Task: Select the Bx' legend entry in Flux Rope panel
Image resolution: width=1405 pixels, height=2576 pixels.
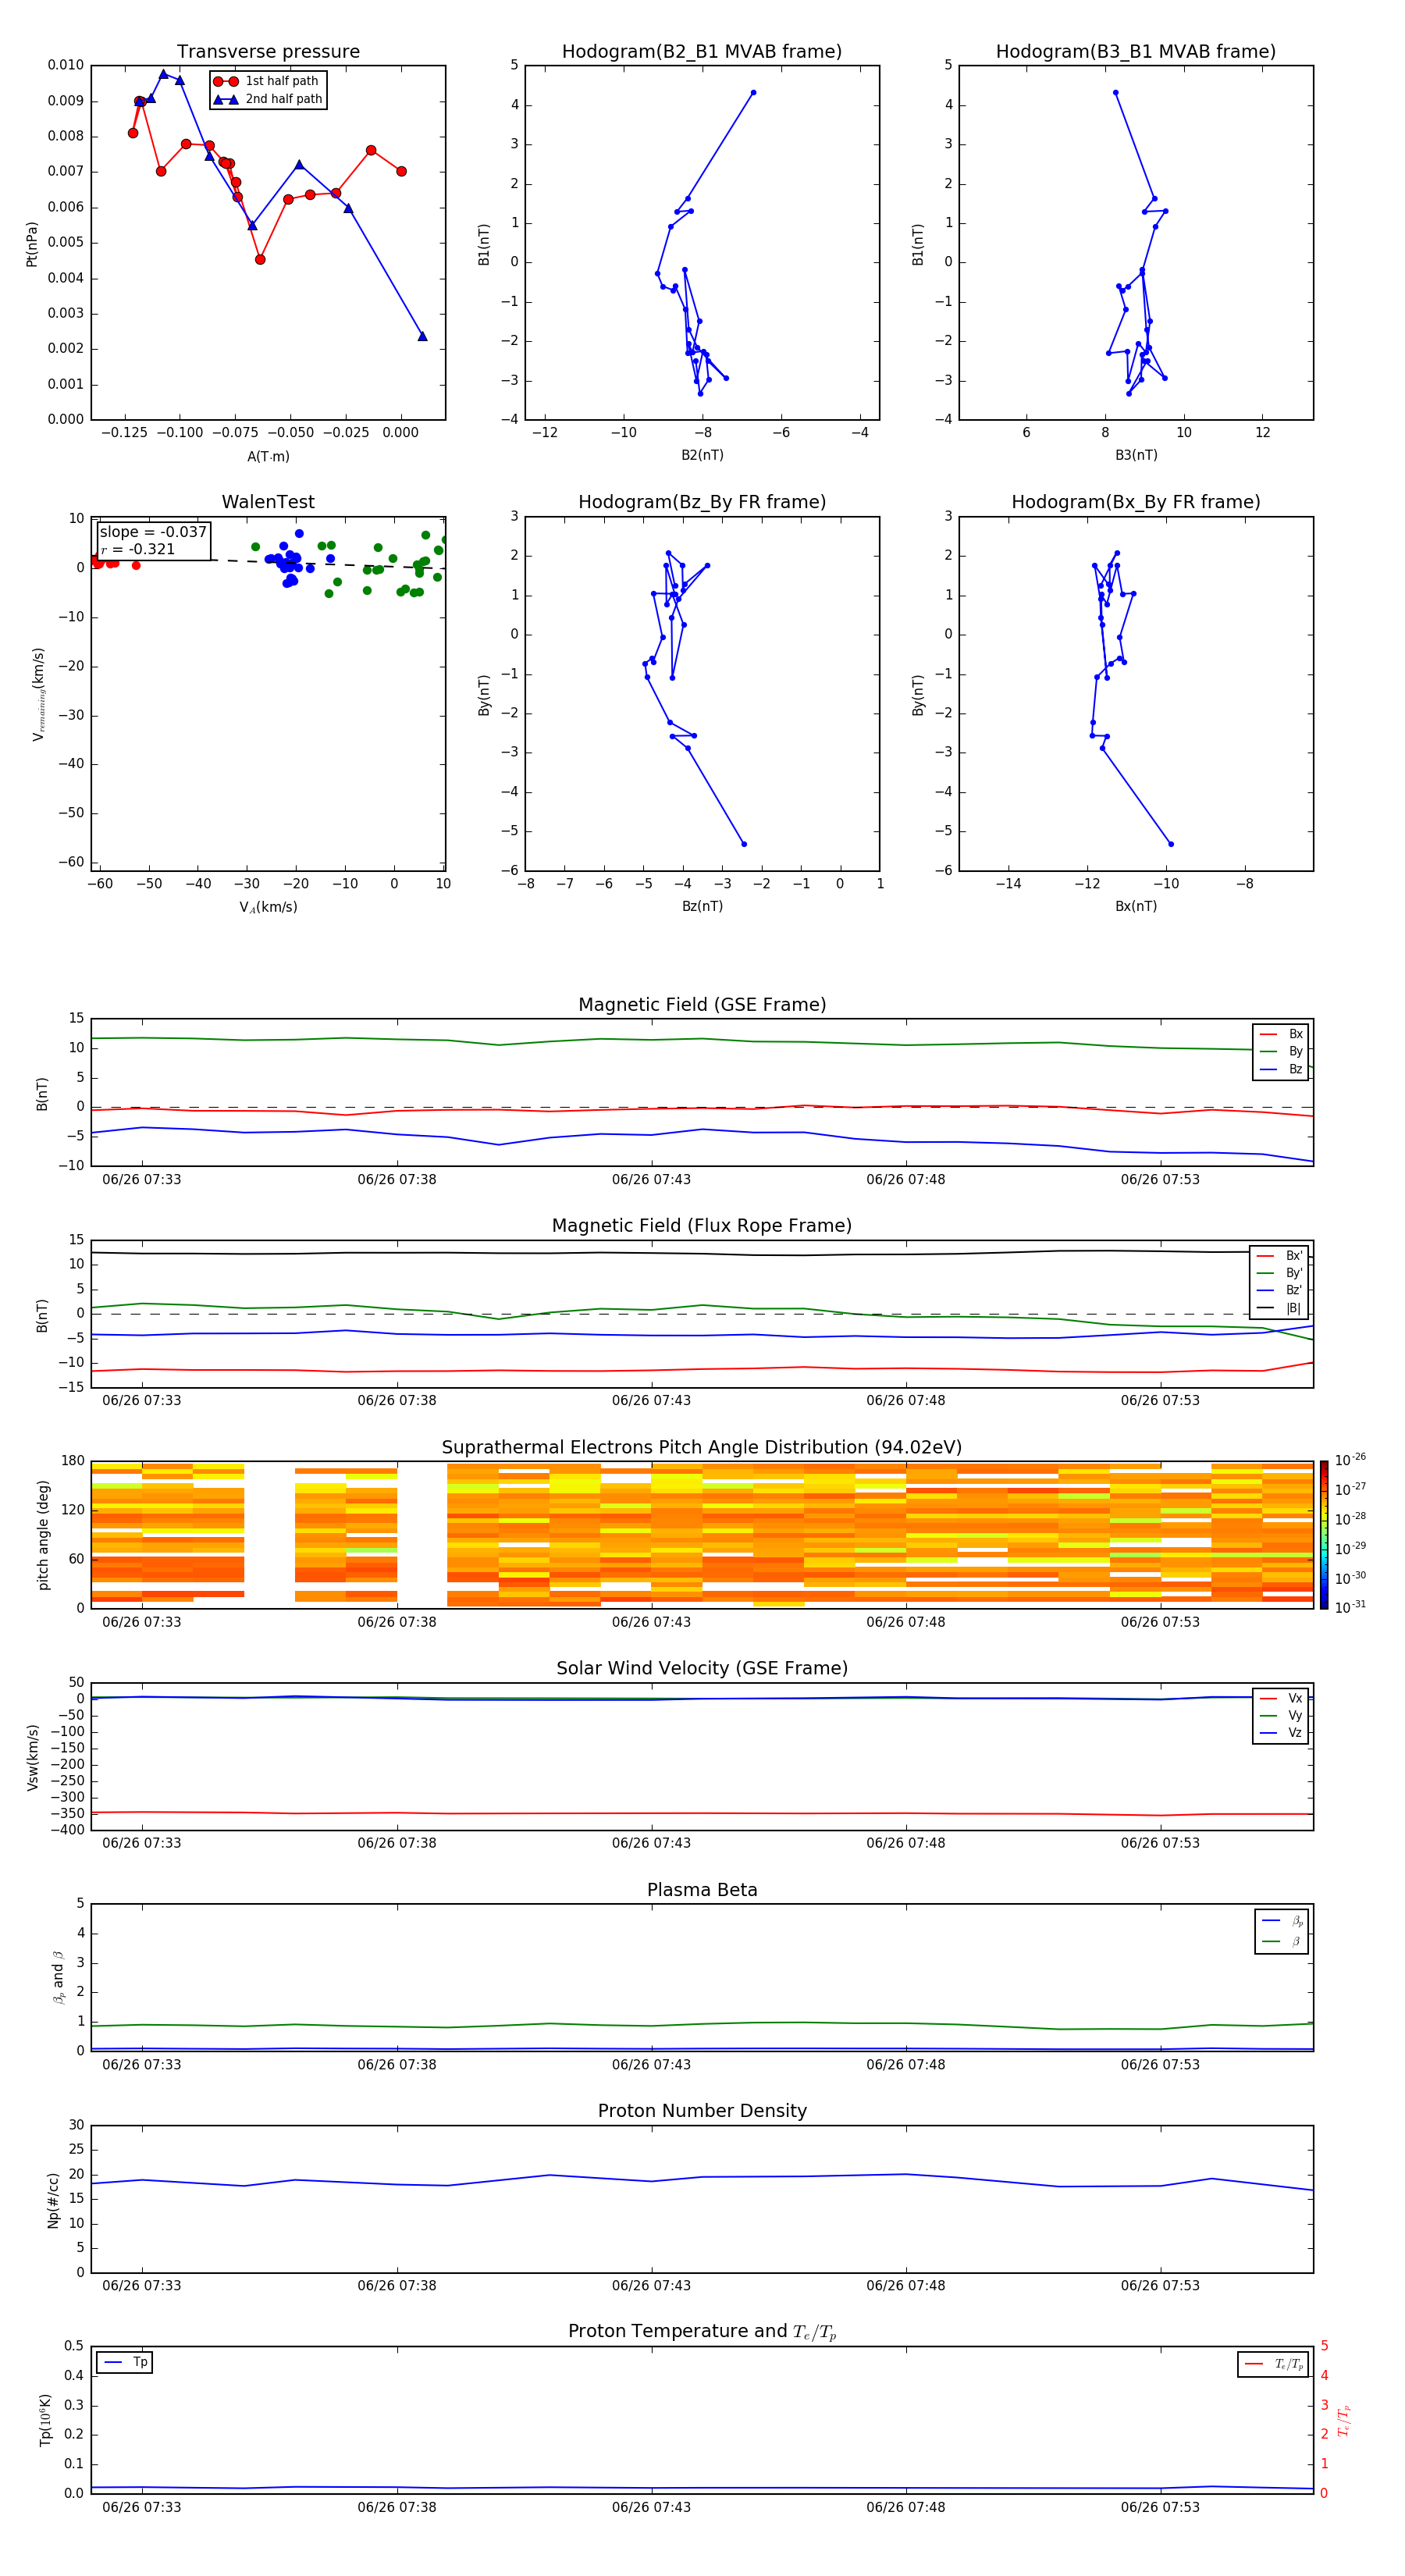Action: click(1279, 1256)
